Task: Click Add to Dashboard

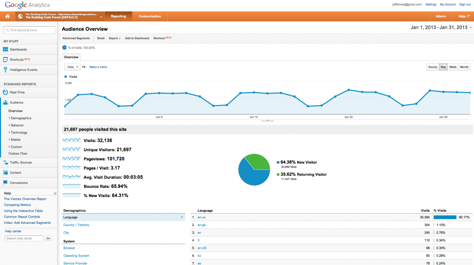Action: coord(137,38)
